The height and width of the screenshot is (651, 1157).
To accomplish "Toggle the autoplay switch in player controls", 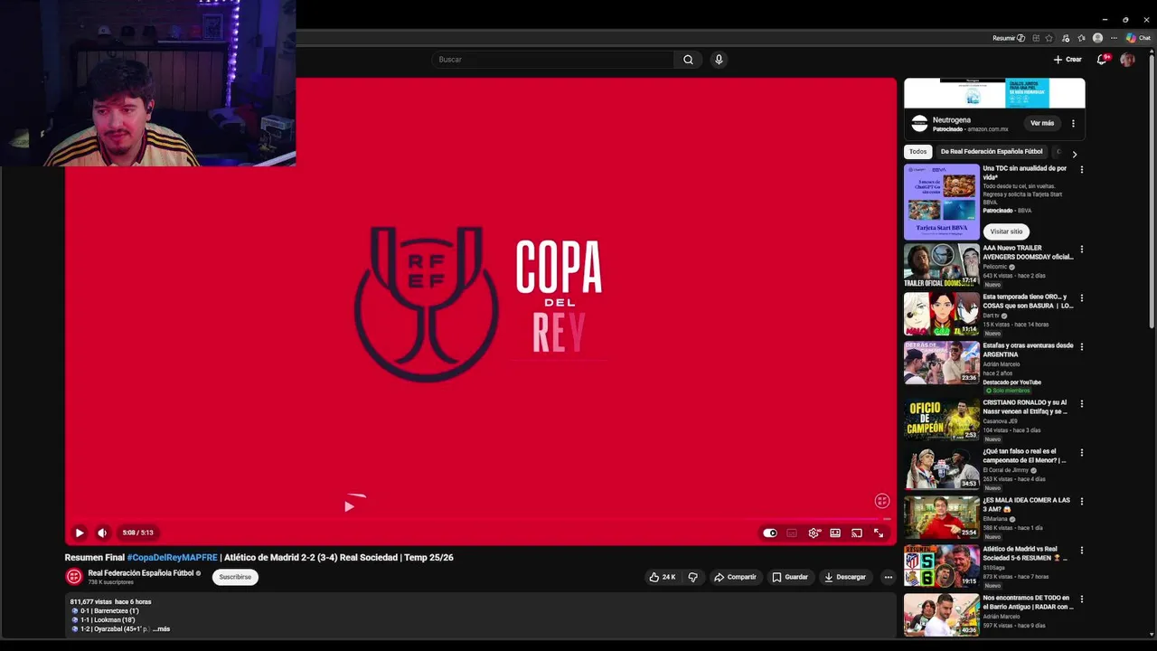I will tap(770, 533).
